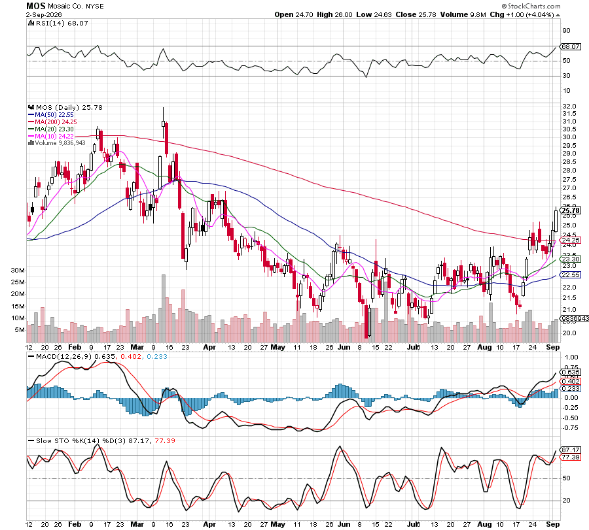Click the 2-Sep-2026 date text
The image size is (589, 530).
coord(44,15)
